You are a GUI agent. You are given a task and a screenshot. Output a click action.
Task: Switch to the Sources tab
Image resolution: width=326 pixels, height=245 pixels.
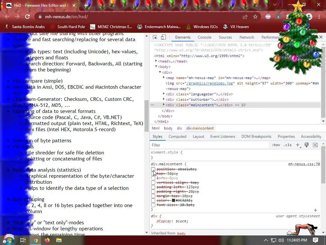click(225, 37)
